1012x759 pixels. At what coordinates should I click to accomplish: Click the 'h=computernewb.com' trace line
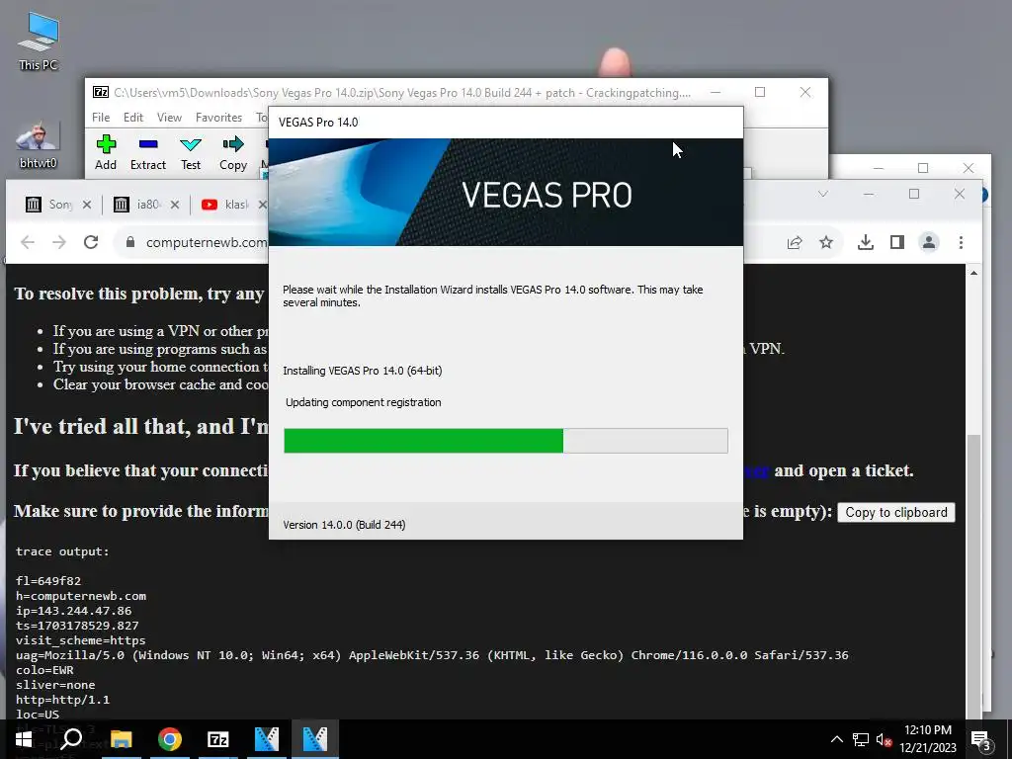[x=81, y=596]
